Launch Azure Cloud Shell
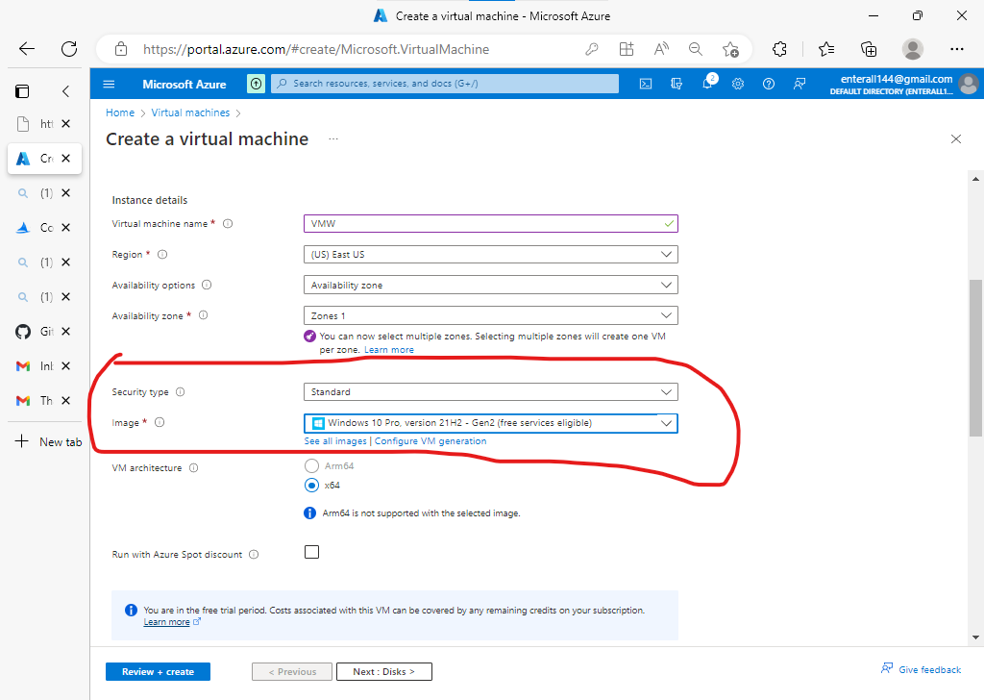Screen dimensions: 984x700 click(x=645, y=85)
